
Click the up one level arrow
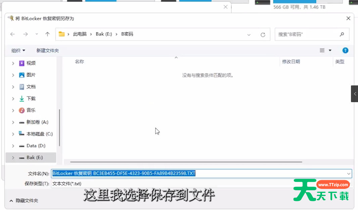pos(47,34)
